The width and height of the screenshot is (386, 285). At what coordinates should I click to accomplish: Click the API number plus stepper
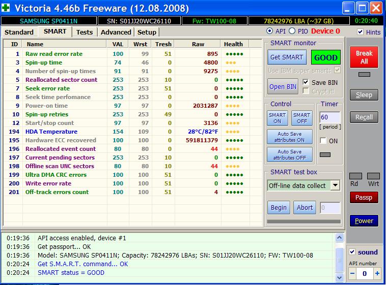[377, 273]
